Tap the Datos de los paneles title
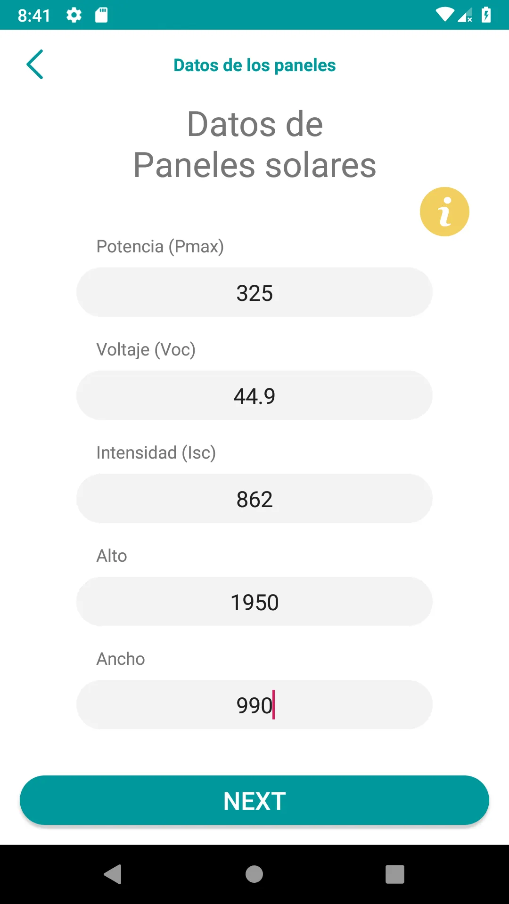 (x=254, y=65)
